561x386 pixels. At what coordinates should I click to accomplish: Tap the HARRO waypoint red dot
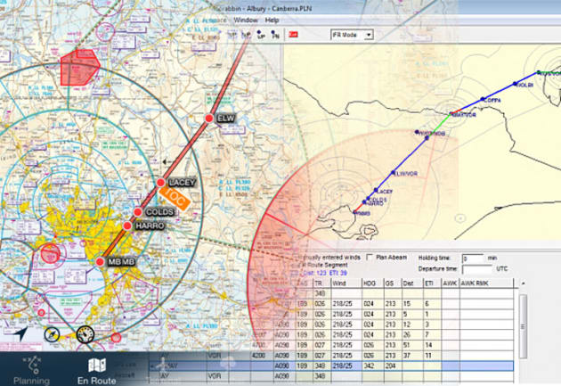(127, 226)
